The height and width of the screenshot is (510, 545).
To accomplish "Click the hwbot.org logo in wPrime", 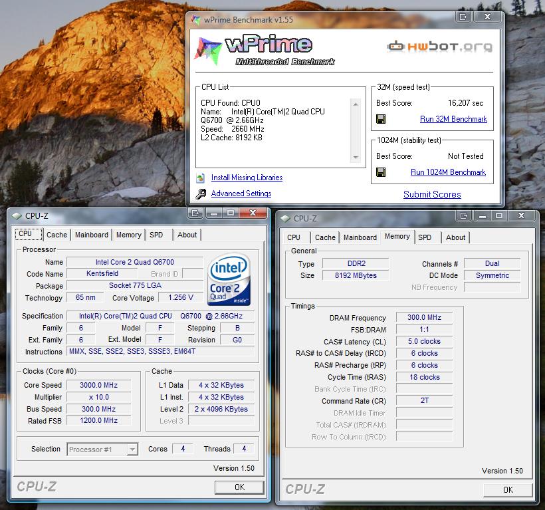I will pos(440,47).
